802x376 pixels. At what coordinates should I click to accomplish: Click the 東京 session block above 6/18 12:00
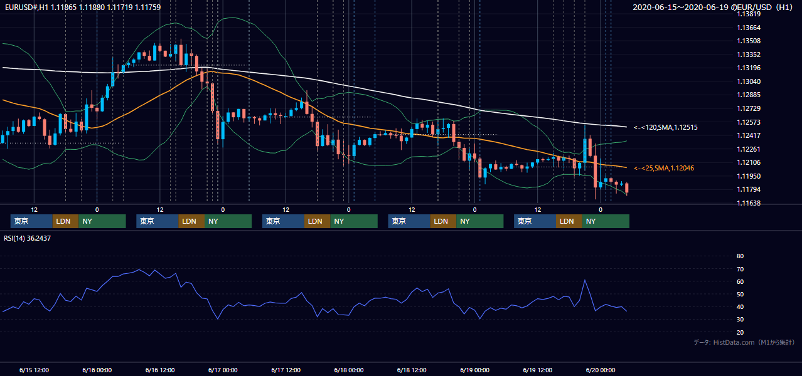click(409, 221)
